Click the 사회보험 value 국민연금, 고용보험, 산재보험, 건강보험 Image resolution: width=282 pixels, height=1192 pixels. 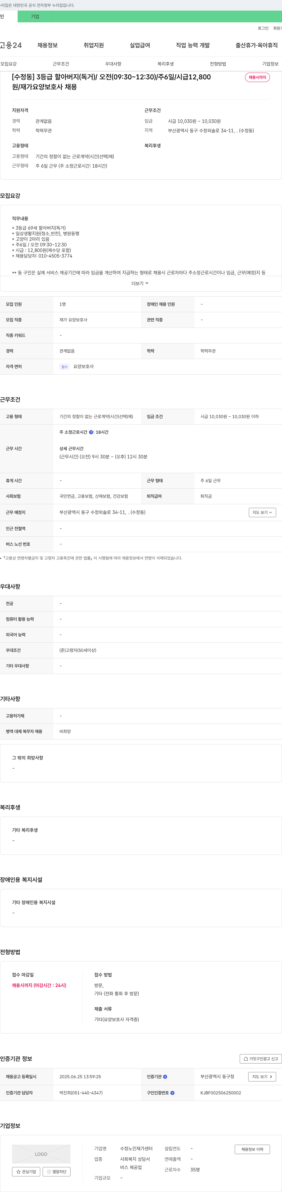tap(93, 496)
